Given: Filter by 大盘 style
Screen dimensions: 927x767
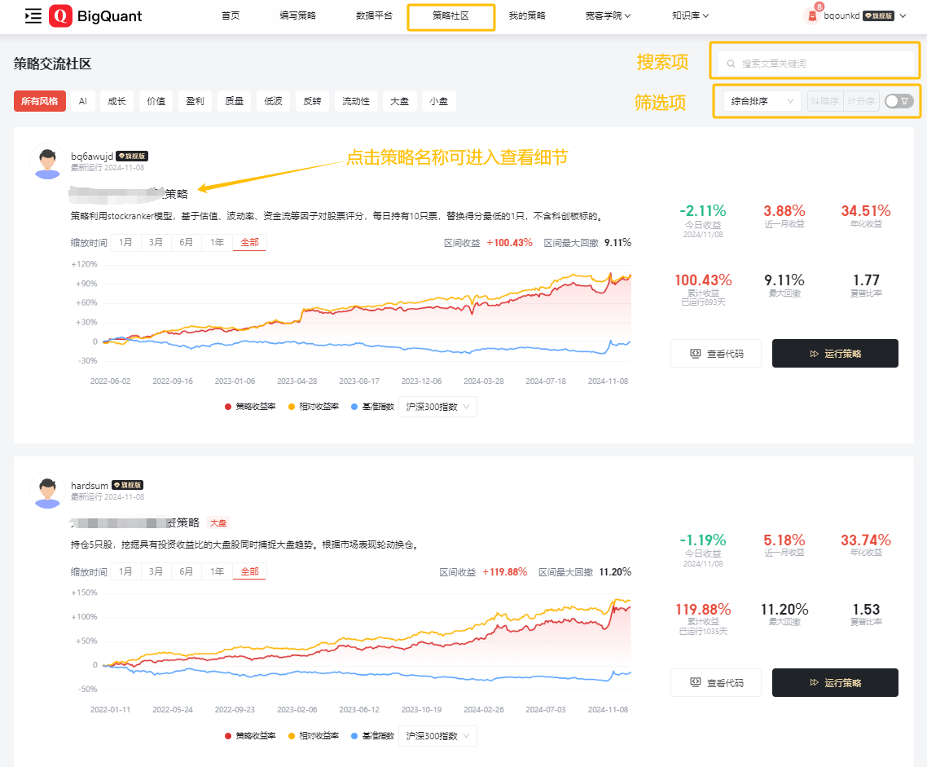Looking at the screenshot, I should (400, 101).
